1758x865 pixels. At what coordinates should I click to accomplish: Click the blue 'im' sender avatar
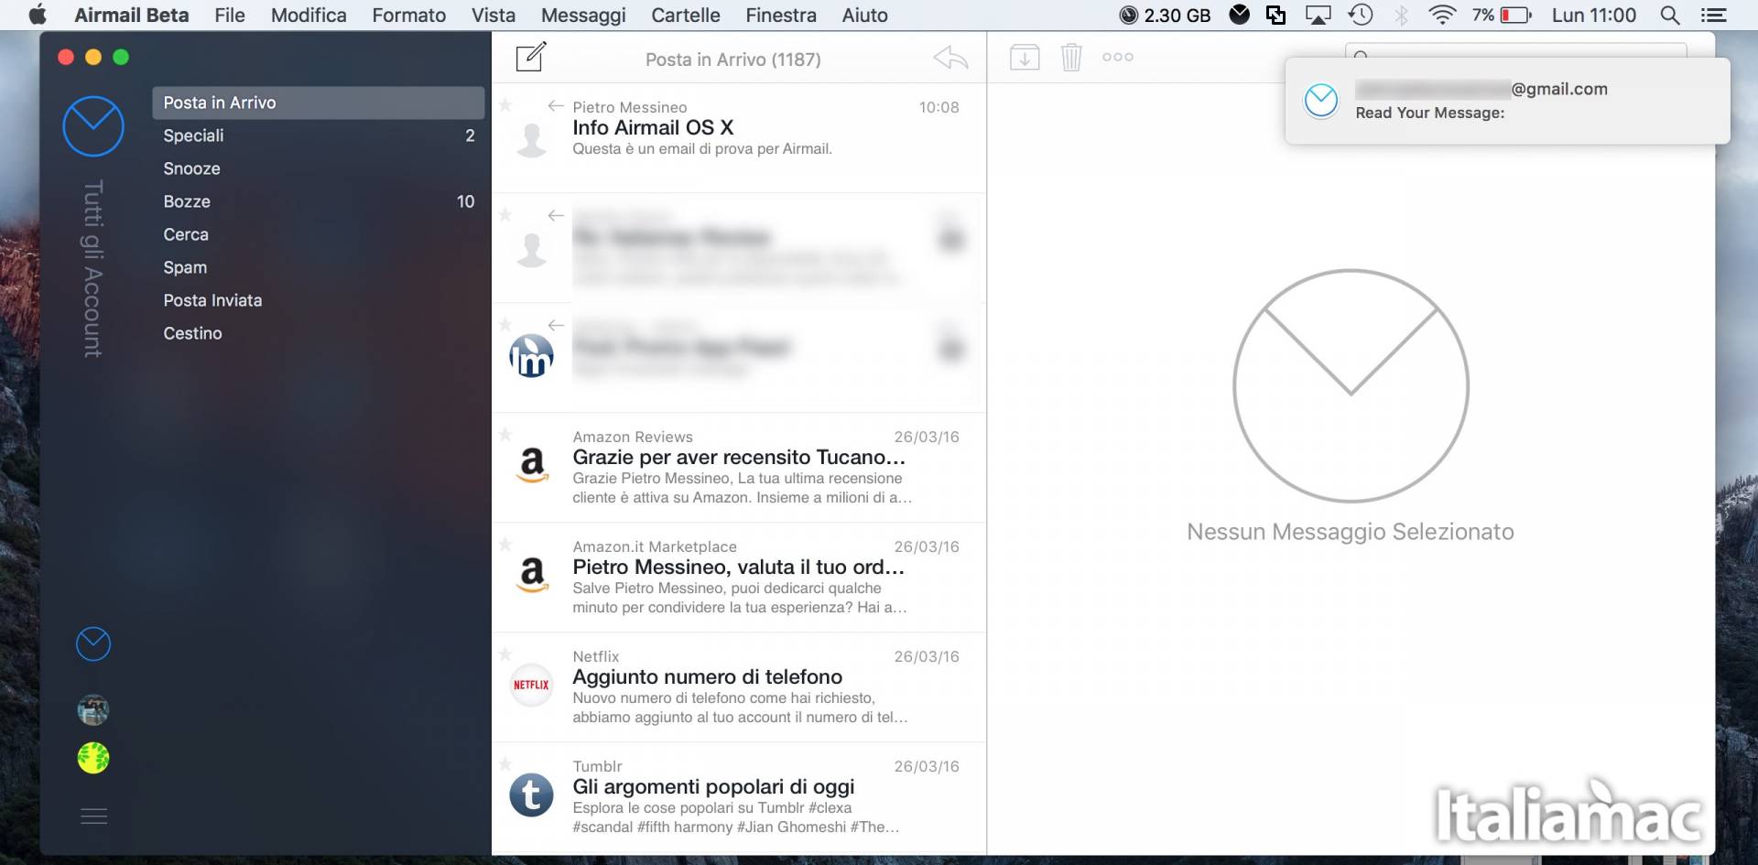531,356
